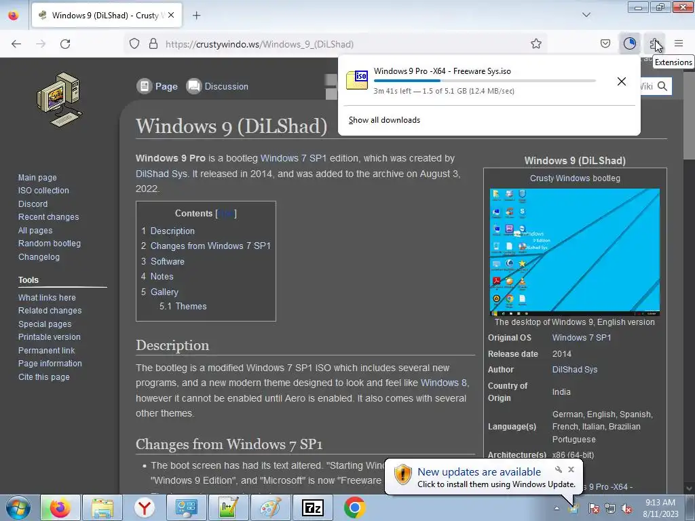This screenshot has height=521, width=695.
Task: Click the Crusty Windows computer logo
Action: (60, 100)
